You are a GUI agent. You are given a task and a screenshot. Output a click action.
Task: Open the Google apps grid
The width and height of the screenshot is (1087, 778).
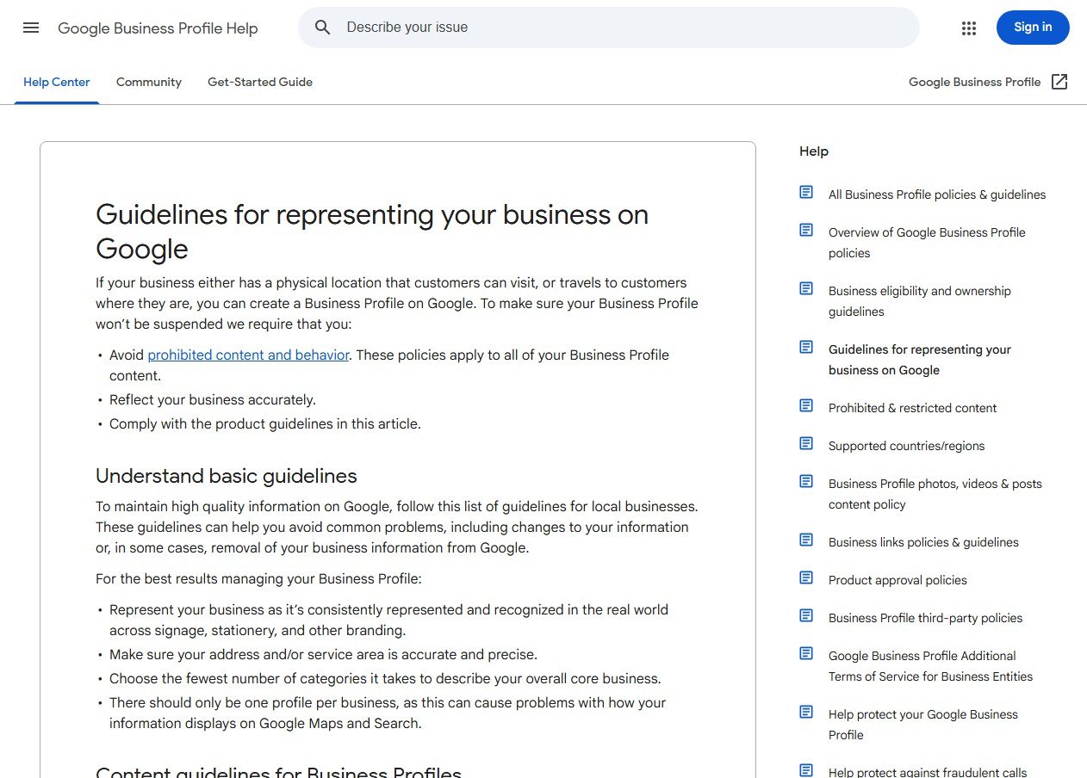point(969,28)
